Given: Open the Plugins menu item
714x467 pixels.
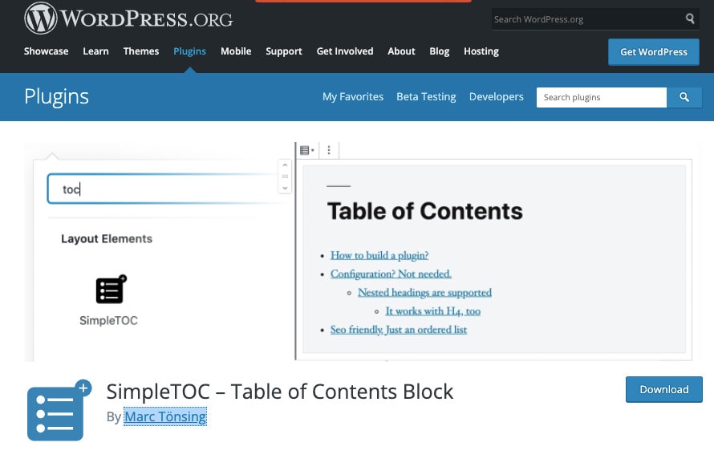Looking at the screenshot, I should point(189,51).
